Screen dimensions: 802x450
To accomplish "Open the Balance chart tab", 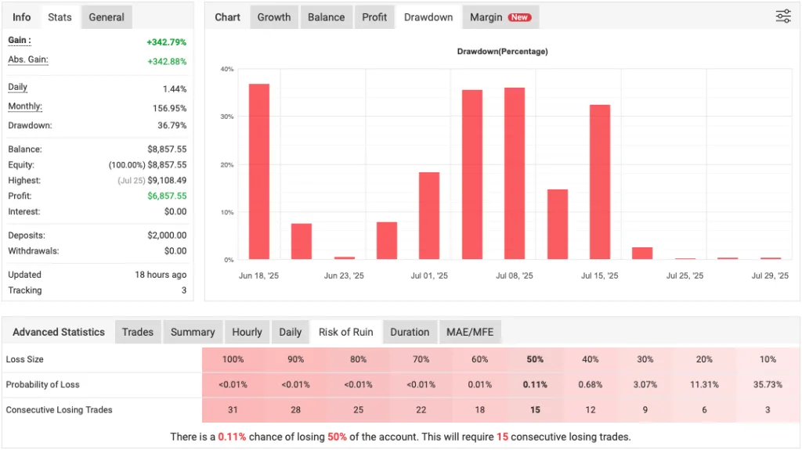I will point(327,17).
